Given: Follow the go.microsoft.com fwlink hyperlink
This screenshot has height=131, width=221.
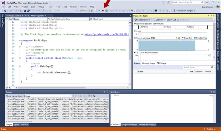Looking at the screenshot, I should 106,34.
